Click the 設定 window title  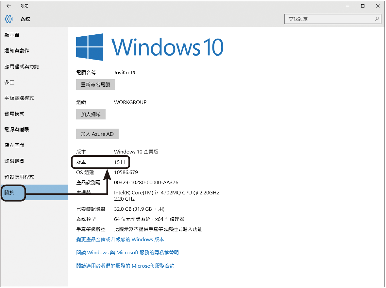point(25,6)
